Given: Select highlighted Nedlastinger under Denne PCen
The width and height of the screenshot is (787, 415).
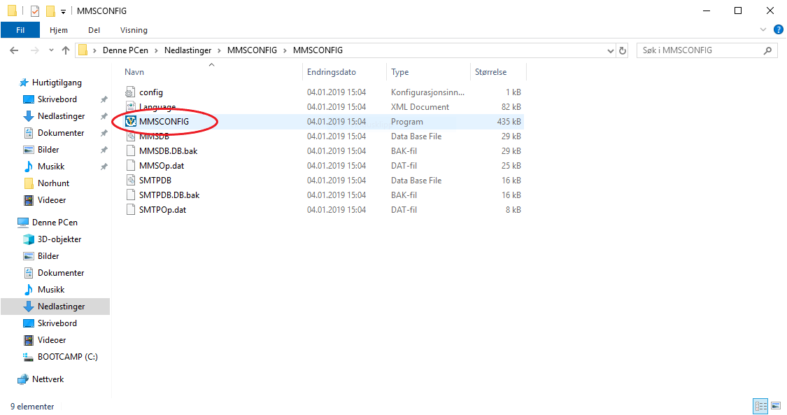Looking at the screenshot, I should [55, 307].
